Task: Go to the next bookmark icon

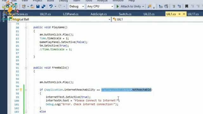Action: point(198,6)
